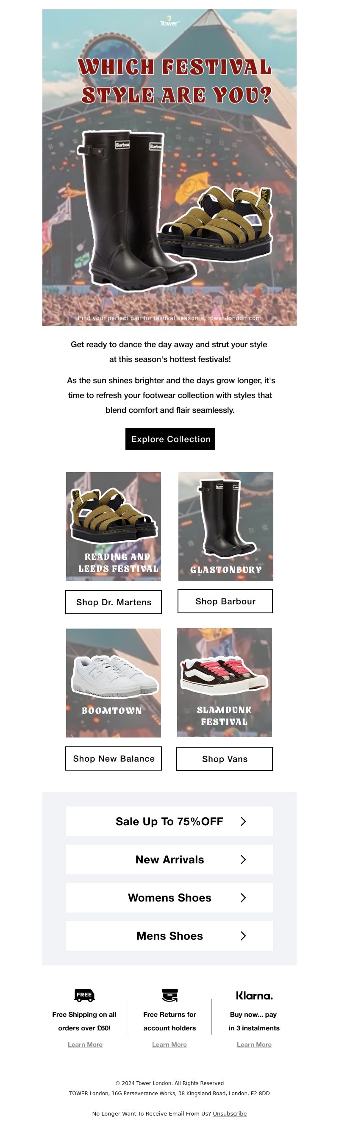
Task: Click the Tower logo at top
Action: click(x=169, y=21)
